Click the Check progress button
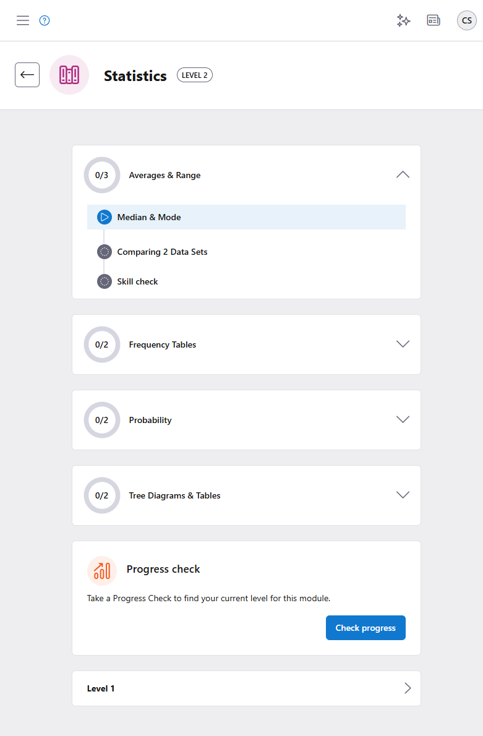This screenshot has height=736, width=483. pyautogui.click(x=365, y=628)
